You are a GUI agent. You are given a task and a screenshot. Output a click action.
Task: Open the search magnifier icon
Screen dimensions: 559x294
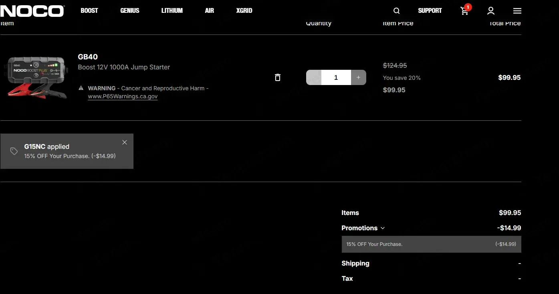click(396, 11)
